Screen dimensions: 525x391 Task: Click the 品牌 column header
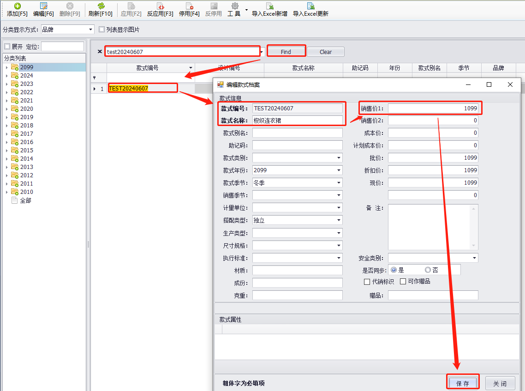pyautogui.click(x=499, y=68)
